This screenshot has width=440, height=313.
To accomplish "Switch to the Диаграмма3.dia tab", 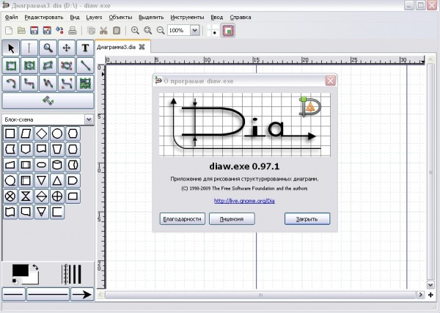I will (x=116, y=47).
